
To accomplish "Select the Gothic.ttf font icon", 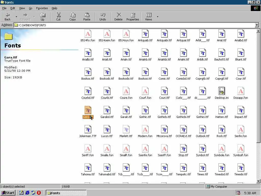I will click(145, 112).
